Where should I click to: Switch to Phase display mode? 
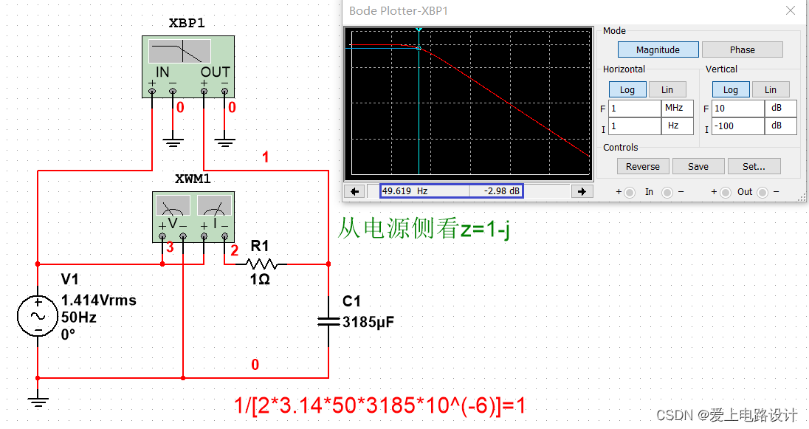pyautogui.click(x=742, y=49)
